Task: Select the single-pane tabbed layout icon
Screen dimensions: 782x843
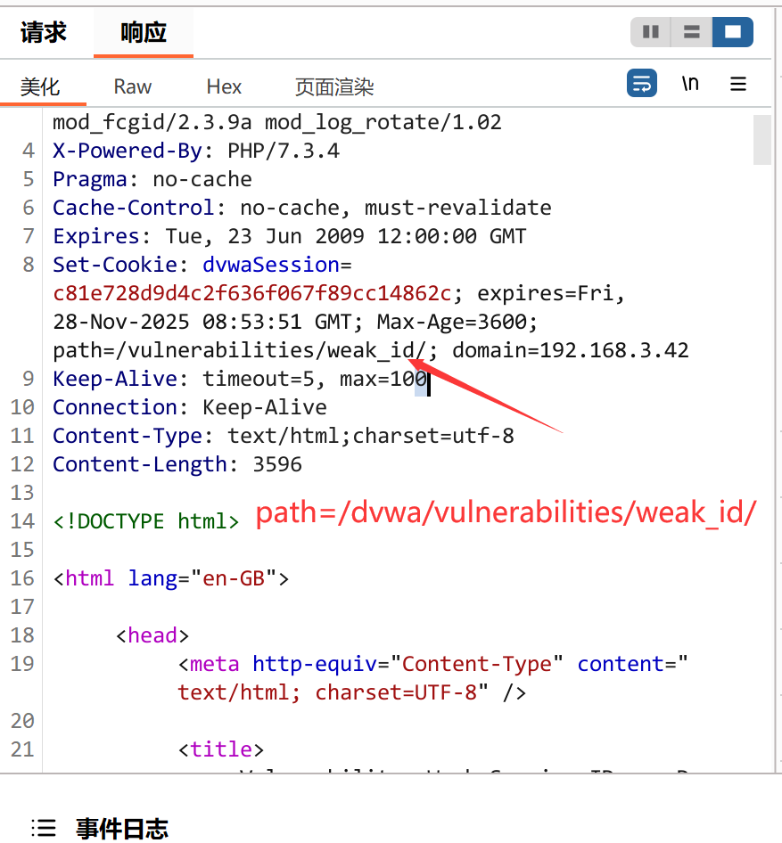Action: [x=733, y=32]
